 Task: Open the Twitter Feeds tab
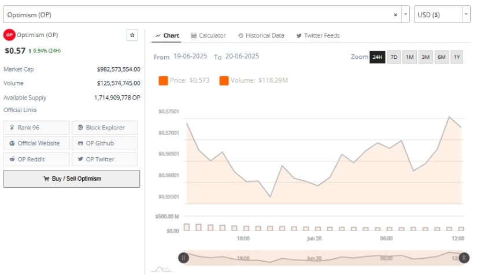pyautogui.click(x=318, y=36)
